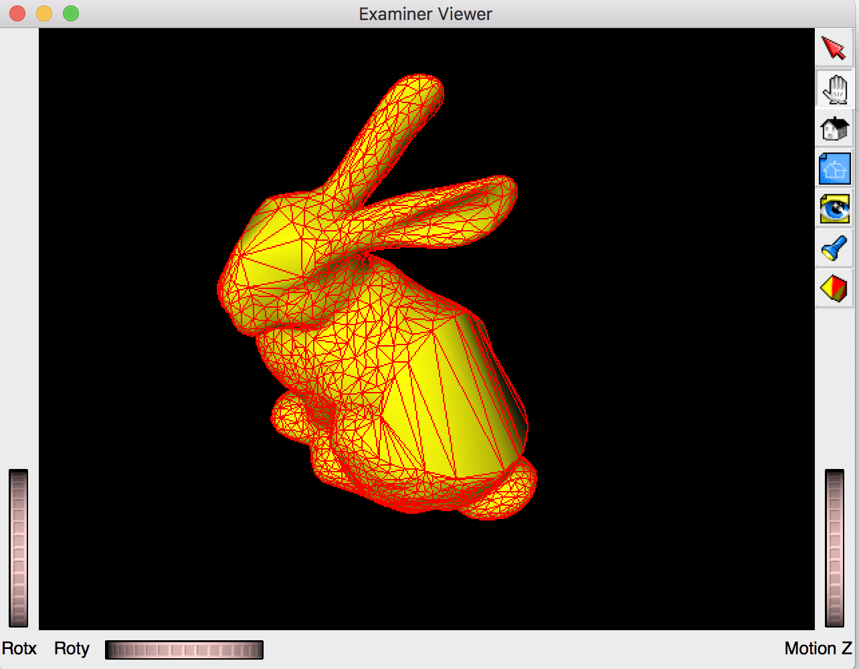Toggle between perspective and orthographic projection
This screenshot has width=859, height=669.
pyautogui.click(x=834, y=288)
